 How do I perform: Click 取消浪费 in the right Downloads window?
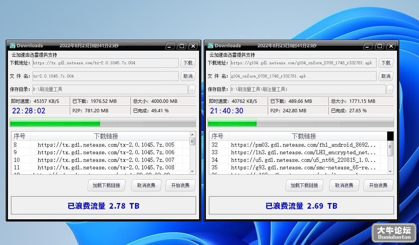point(344,185)
